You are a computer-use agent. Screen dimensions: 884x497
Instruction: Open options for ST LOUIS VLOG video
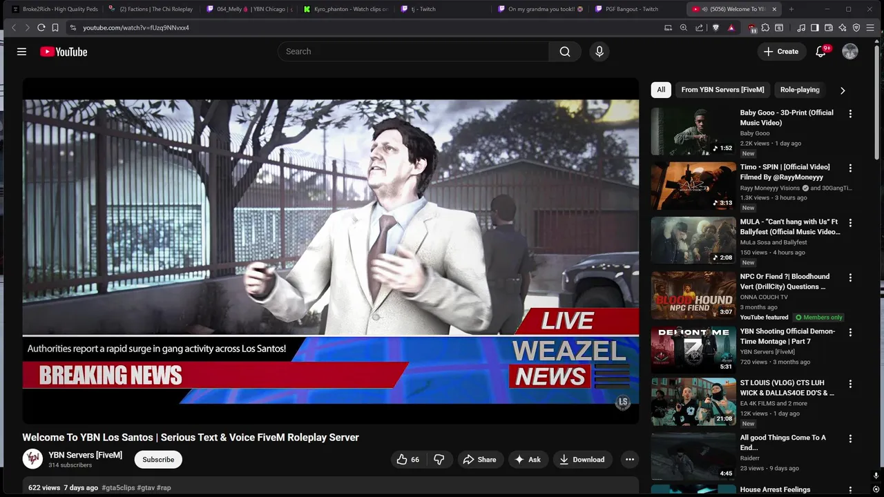[x=850, y=384]
